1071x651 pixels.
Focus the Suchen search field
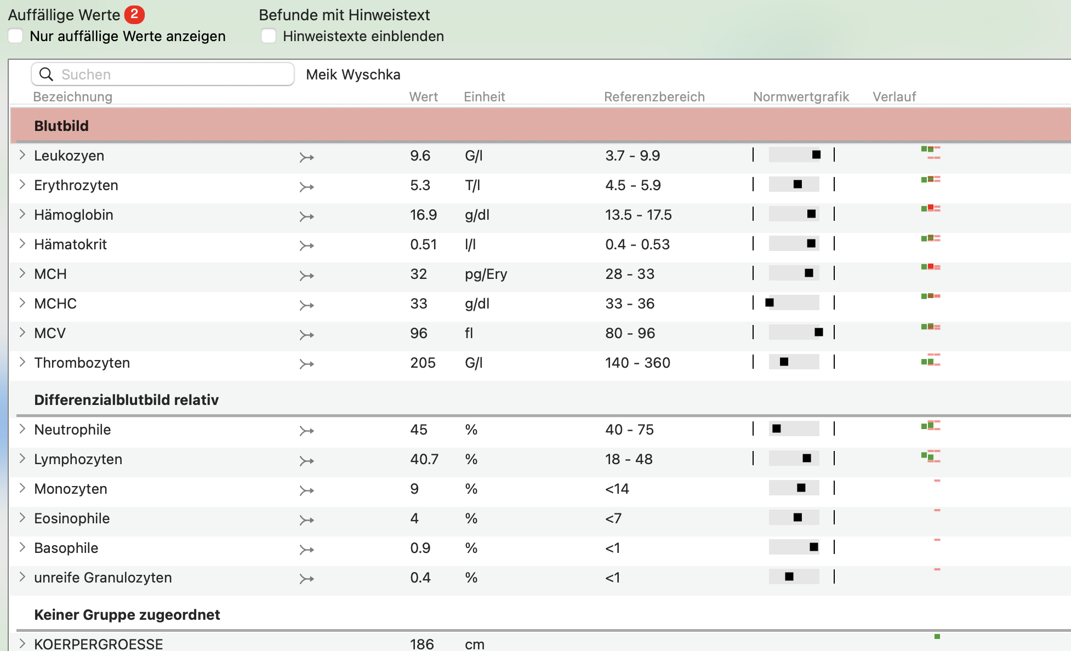click(x=163, y=74)
